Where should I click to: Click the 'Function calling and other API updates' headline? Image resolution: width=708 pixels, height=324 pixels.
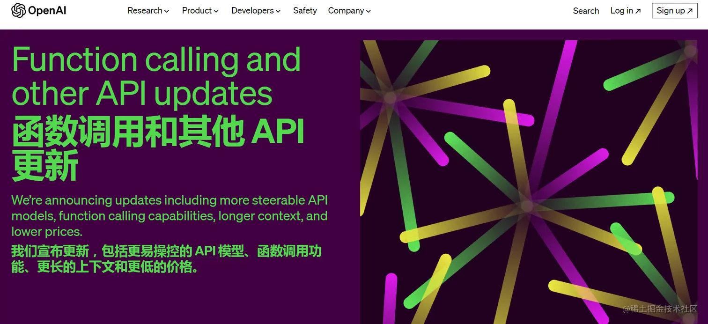coord(156,76)
